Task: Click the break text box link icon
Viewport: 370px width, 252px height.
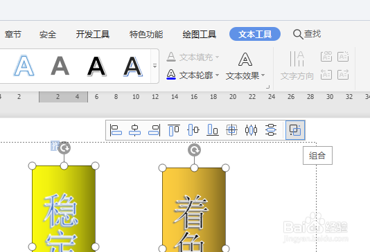Action: (343, 57)
